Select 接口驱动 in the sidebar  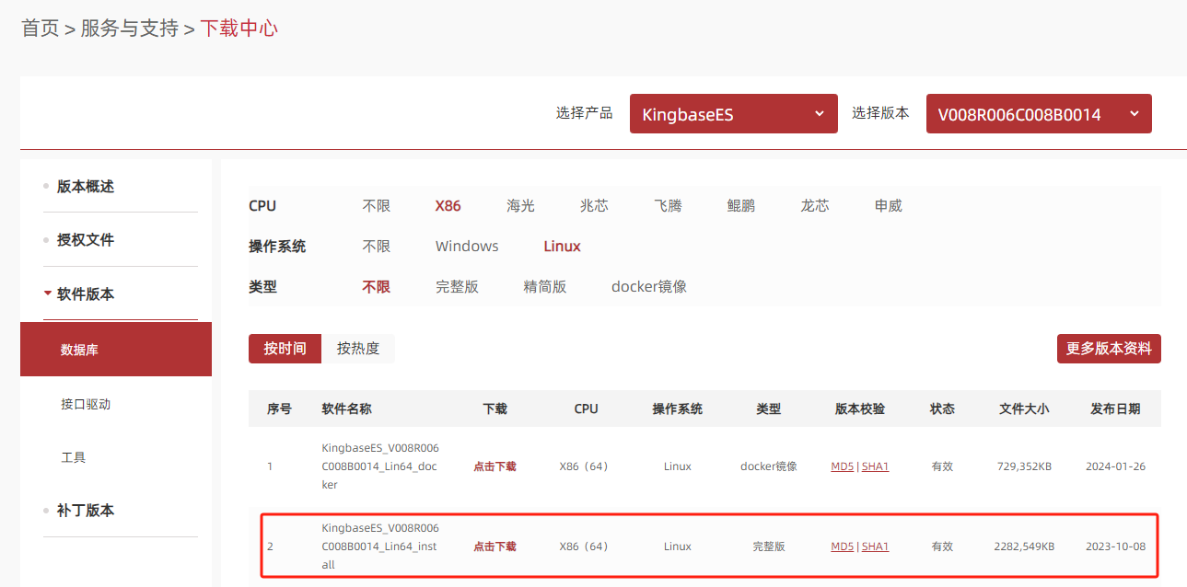[x=86, y=404]
